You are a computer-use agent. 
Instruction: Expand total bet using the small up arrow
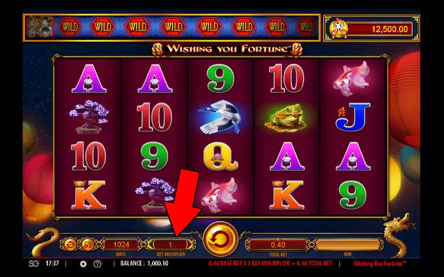pos(278,240)
